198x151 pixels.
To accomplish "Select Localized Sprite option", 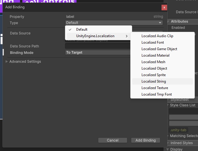I will (x=153, y=75).
